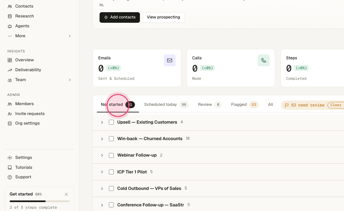Click the More ellipsis icon

click(x=10, y=36)
